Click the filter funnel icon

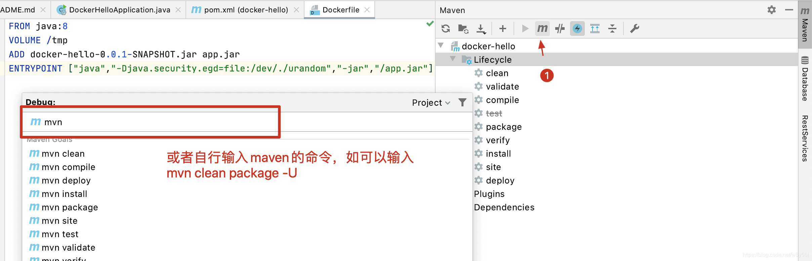(x=462, y=102)
